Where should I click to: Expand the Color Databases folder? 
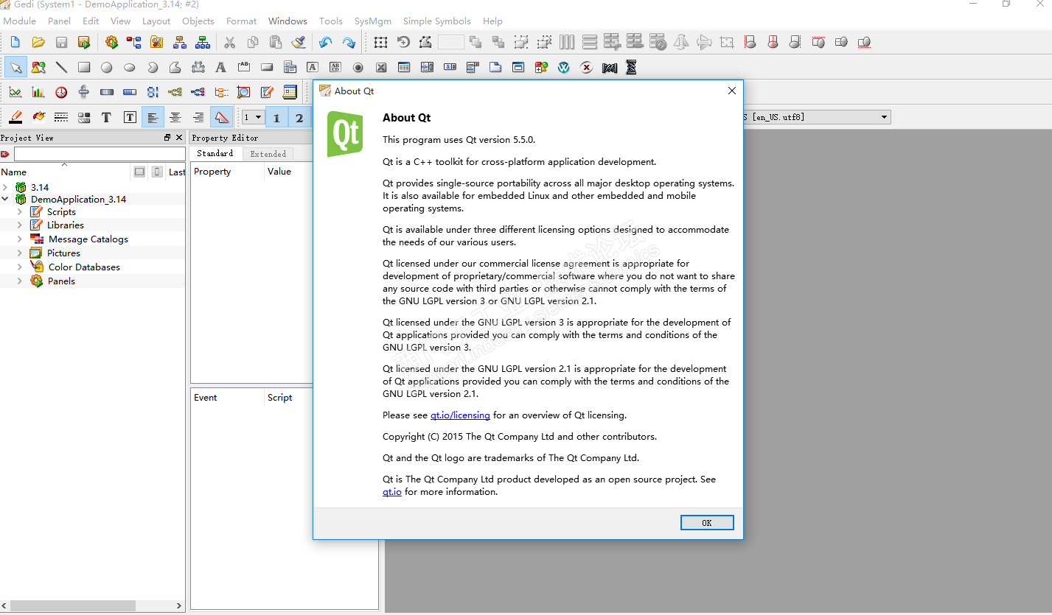pyautogui.click(x=20, y=267)
